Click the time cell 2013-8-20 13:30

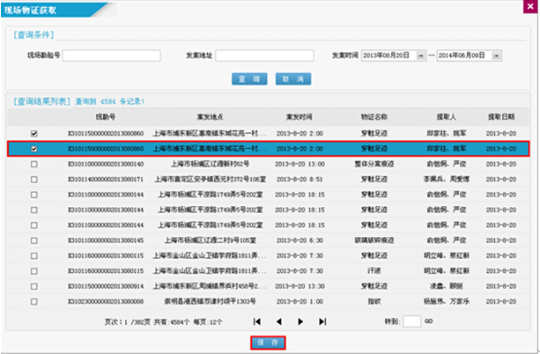point(300,286)
